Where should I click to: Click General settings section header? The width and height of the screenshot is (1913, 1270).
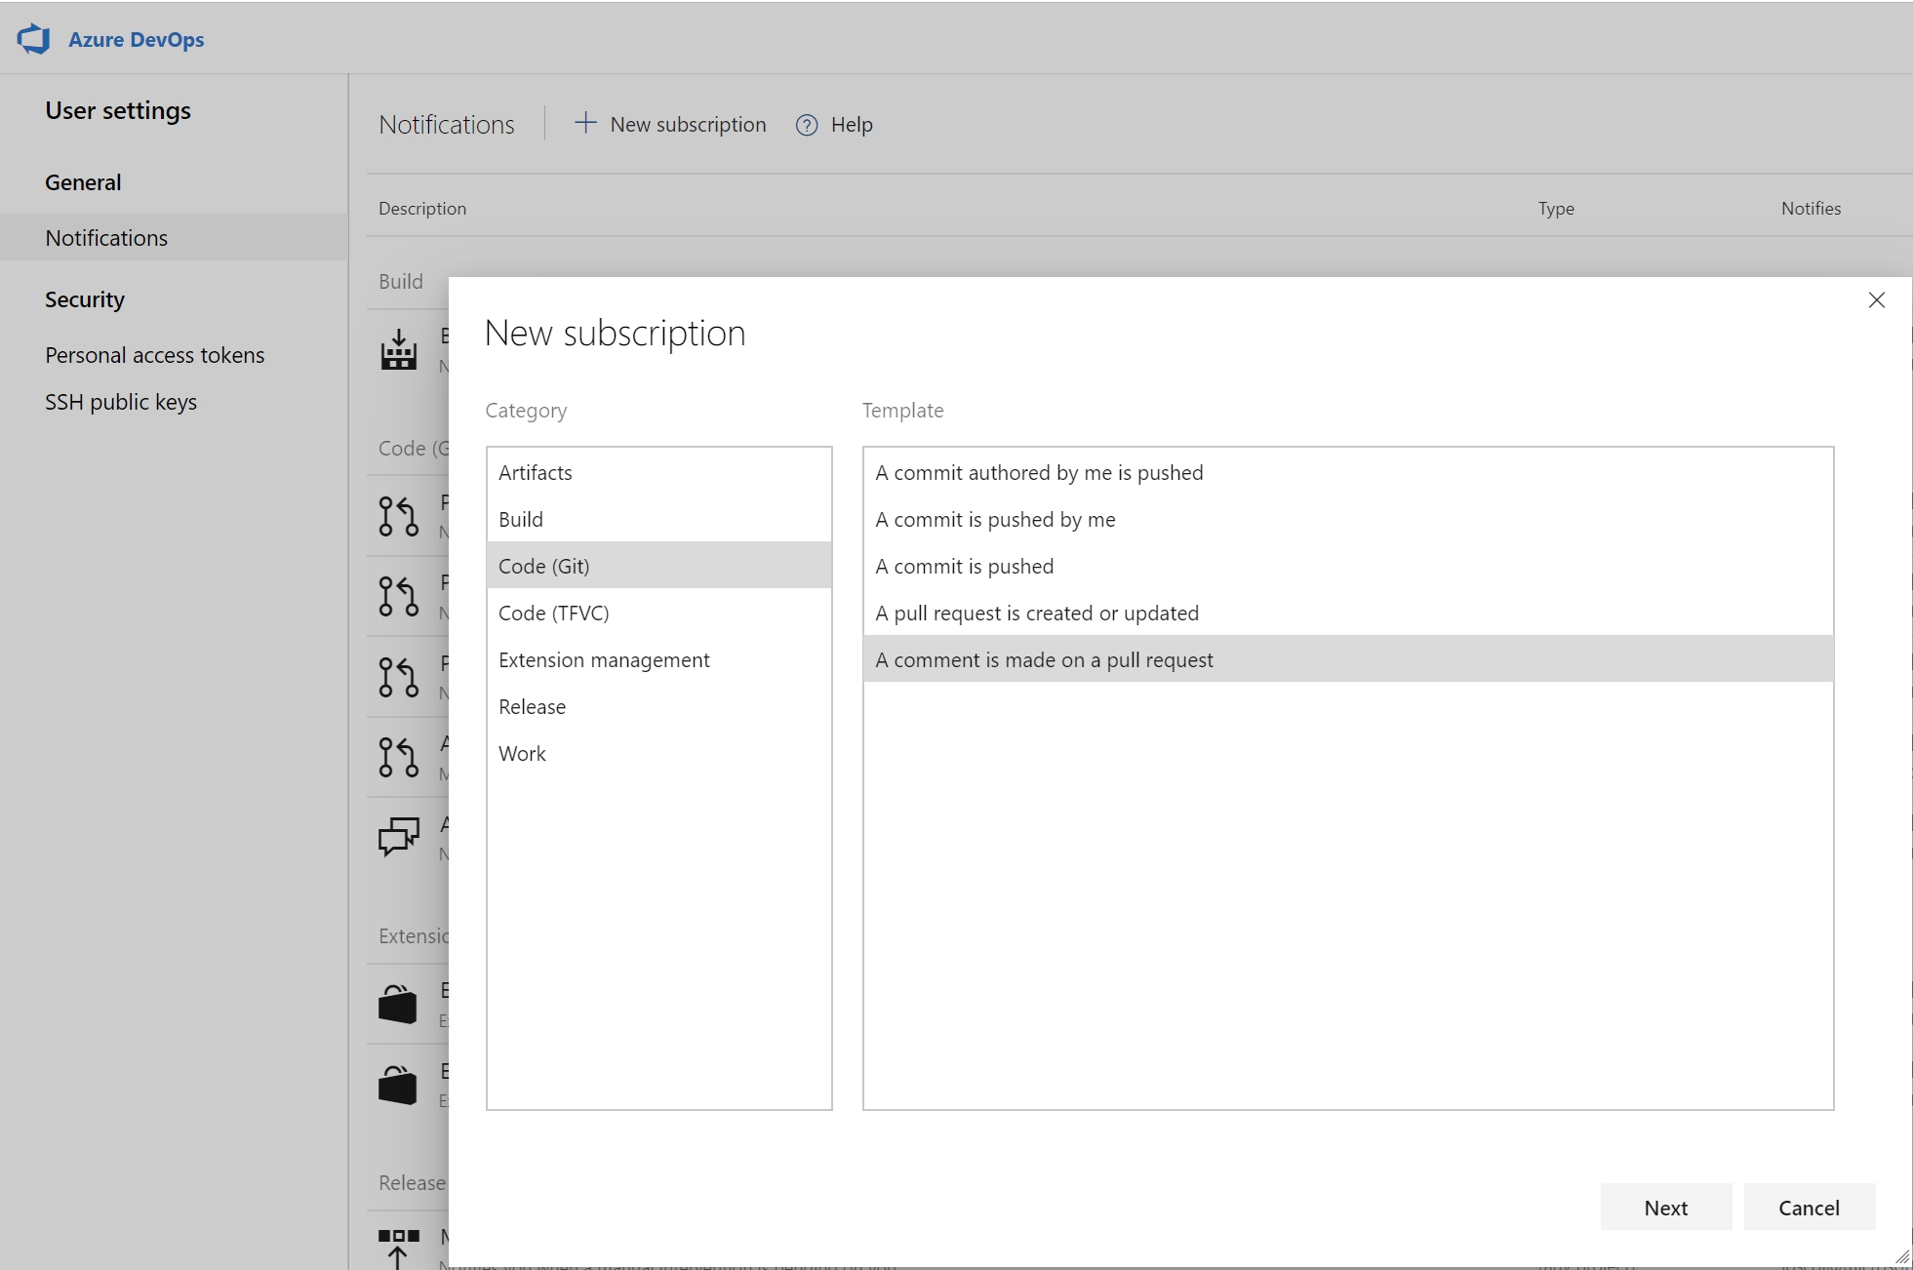(82, 180)
